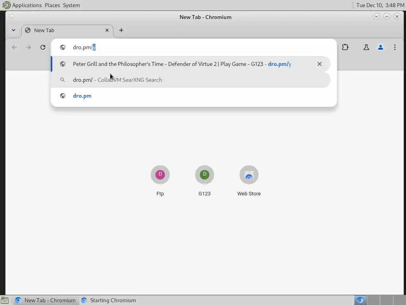Screen dimensions: 406x305
Task: Click the address bar text dro.pm/y
Action: (x=84, y=47)
